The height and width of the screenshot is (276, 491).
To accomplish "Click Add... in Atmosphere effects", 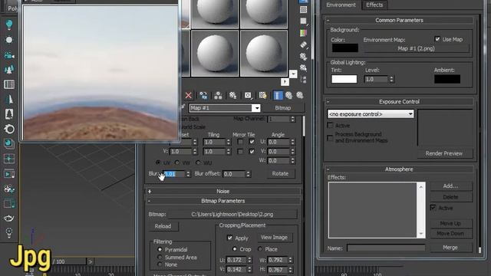I will pyautogui.click(x=450, y=186).
